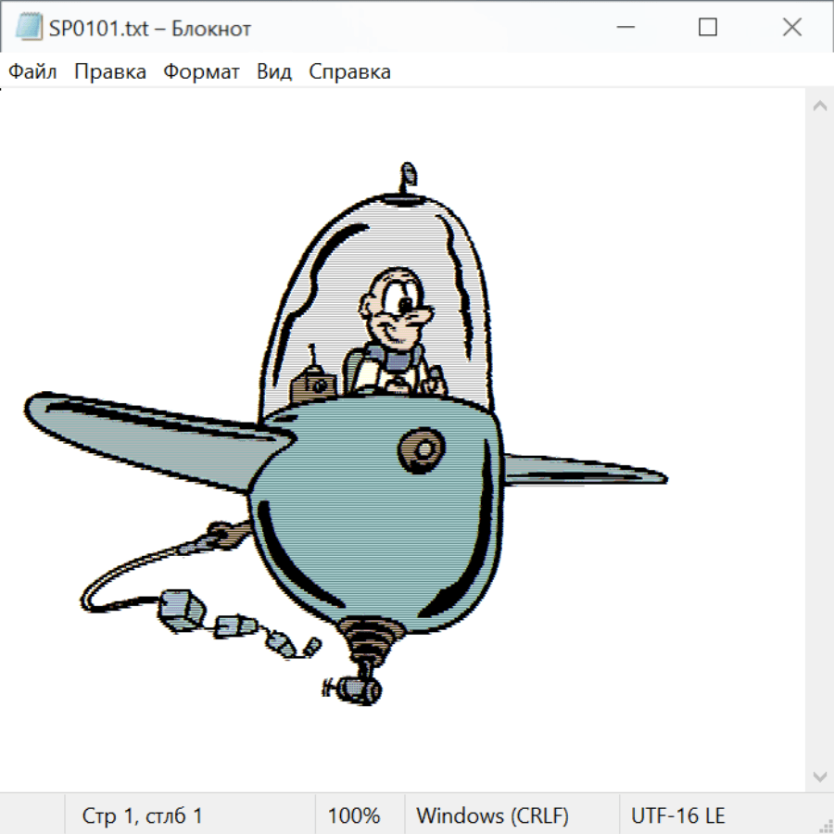Minimize the Блокнот window
This screenshot has height=834, width=834.
point(624,28)
